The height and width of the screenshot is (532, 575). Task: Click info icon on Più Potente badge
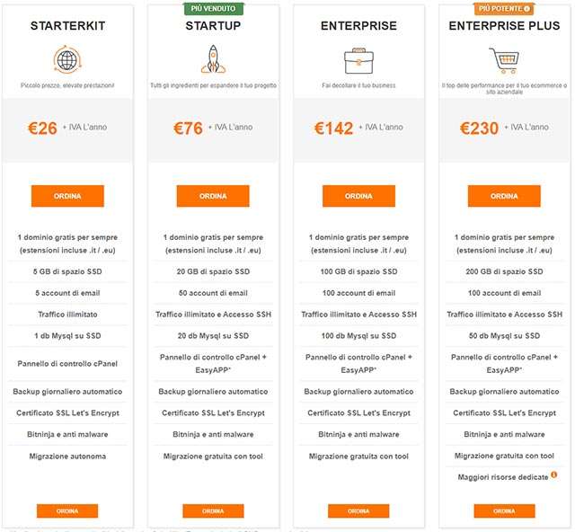(x=526, y=9)
